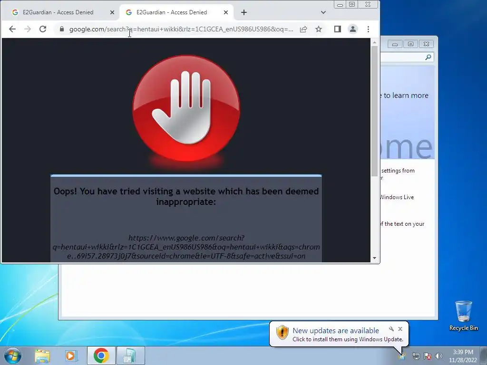Dismiss the Windows Update balloon
Screen dimensions: 487x365
click(x=400, y=329)
